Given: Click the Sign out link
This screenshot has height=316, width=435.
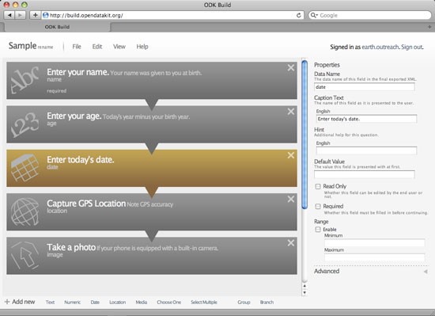Looking at the screenshot, I should click(412, 47).
